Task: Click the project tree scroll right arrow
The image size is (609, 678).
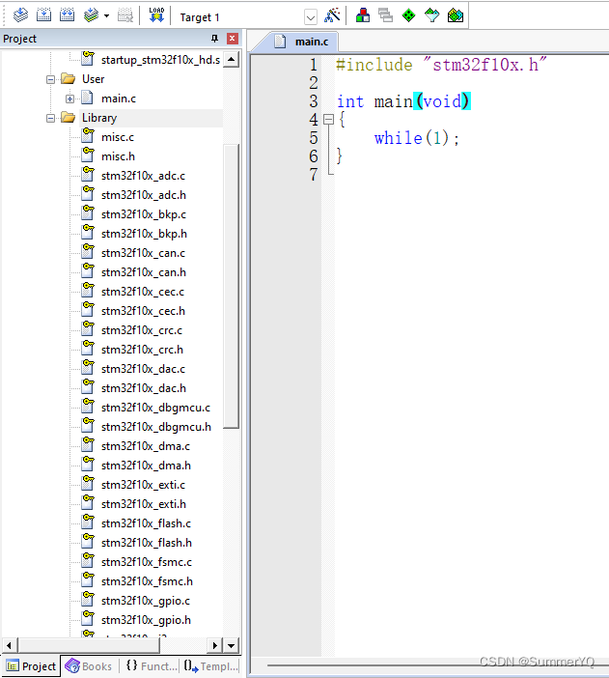Action: [215, 646]
